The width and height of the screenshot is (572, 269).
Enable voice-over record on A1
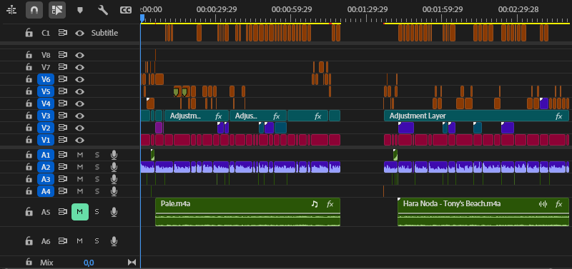click(x=114, y=155)
